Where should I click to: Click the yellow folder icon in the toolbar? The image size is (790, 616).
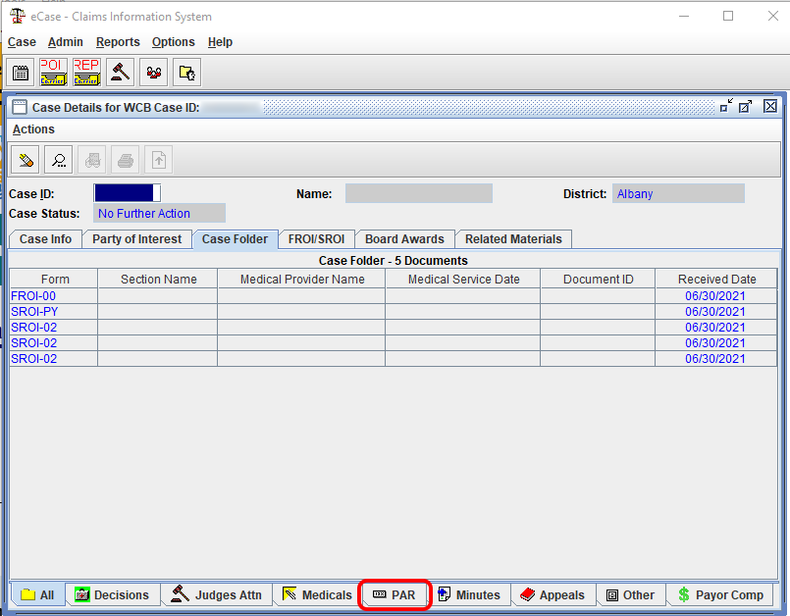[x=186, y=72]
